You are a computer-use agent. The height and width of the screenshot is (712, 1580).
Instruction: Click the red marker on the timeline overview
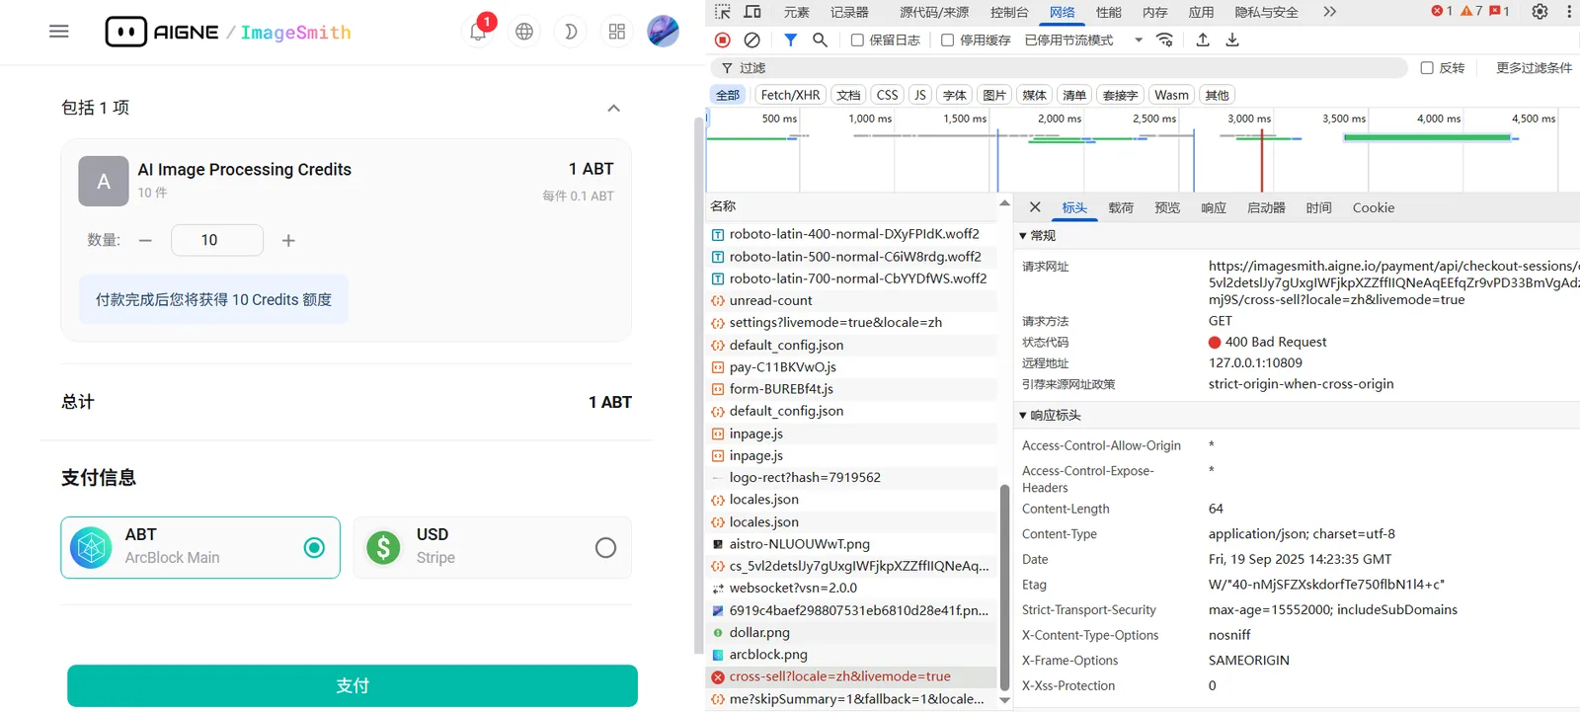coord(1261,158)
